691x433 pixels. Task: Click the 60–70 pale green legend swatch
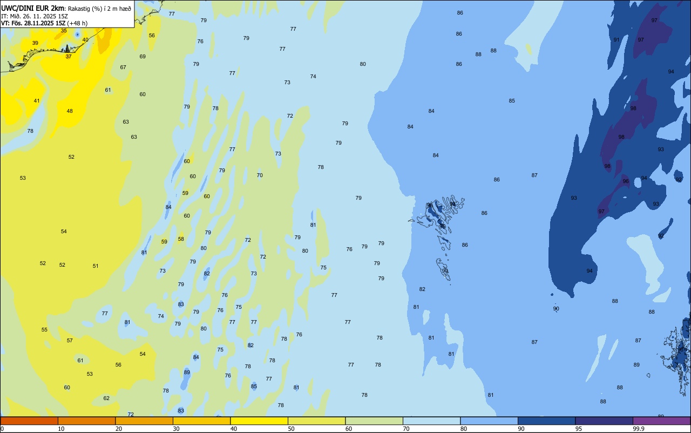374,421
